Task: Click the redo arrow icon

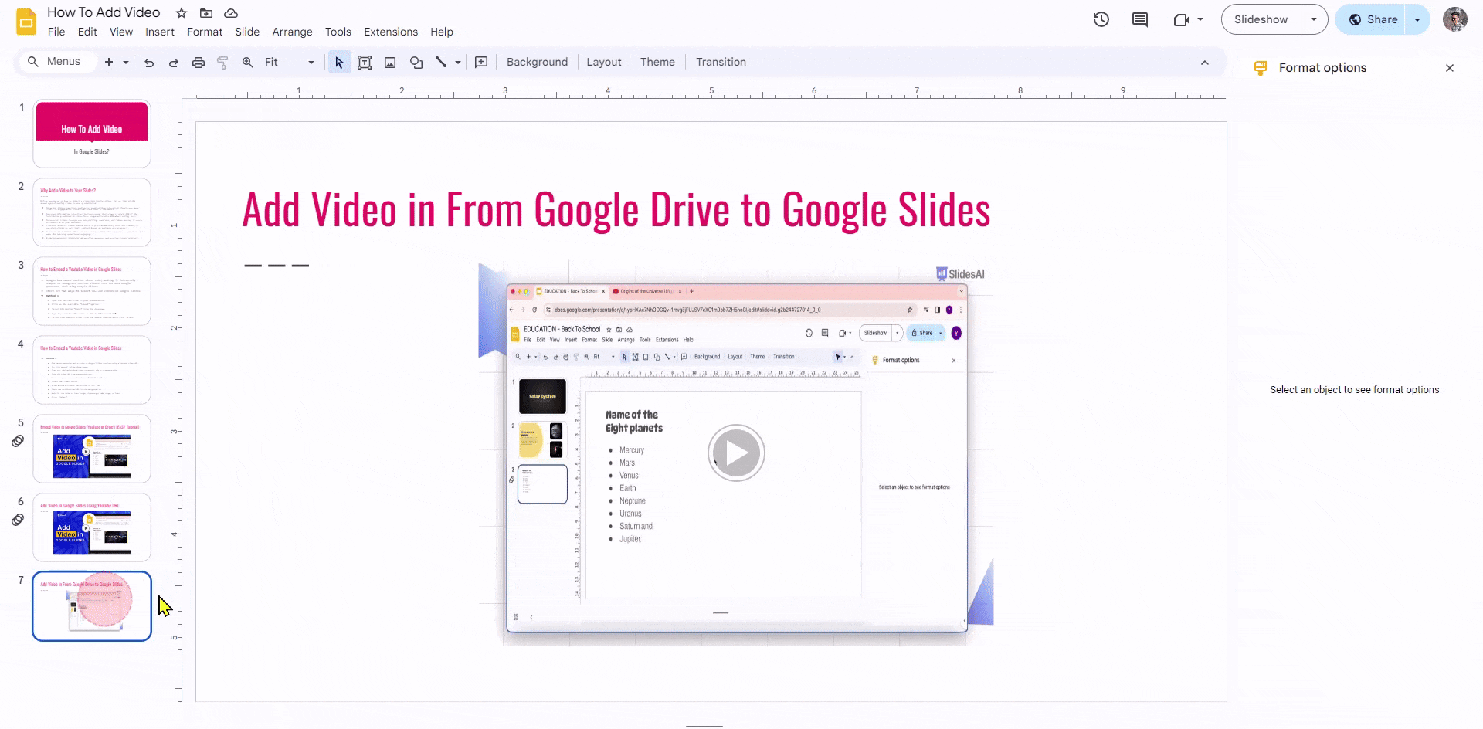Action: tap(174, 63)
